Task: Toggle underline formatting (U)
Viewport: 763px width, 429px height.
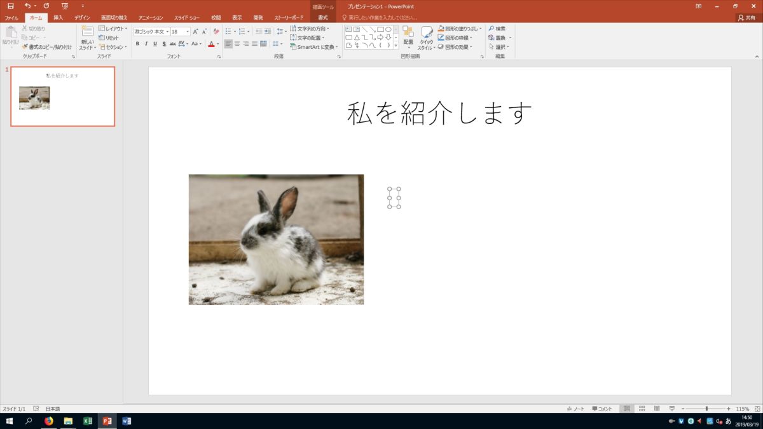Action: pyautogui.click(x=155, y=44)
